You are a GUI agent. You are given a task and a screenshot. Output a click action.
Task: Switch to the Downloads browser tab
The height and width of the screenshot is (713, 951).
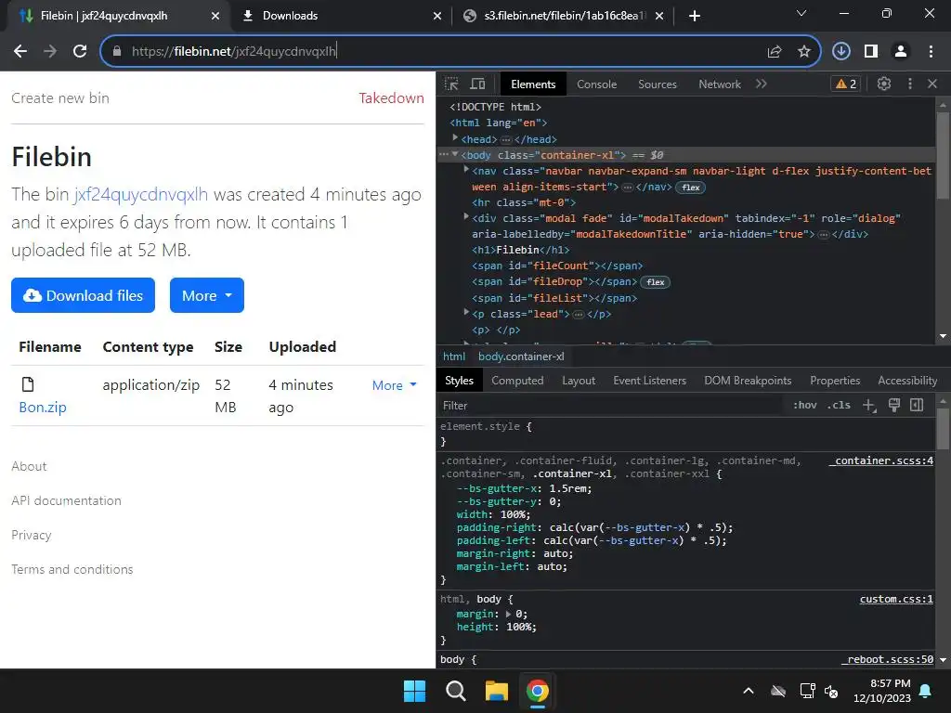[x=342, y=16]
